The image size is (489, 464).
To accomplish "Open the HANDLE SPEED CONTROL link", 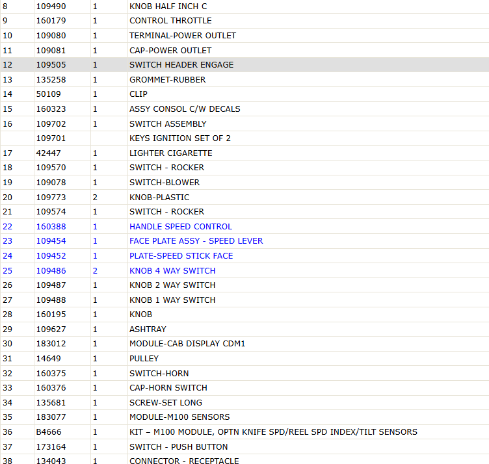I will coord(181,227).
